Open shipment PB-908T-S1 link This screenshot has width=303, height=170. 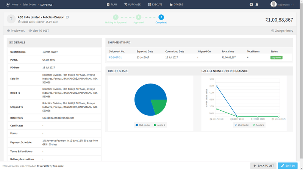115,57
